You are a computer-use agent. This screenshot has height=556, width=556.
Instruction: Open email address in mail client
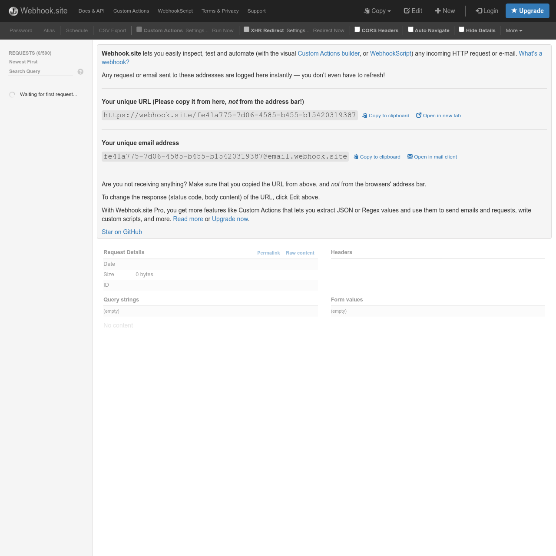click(432, 157)
